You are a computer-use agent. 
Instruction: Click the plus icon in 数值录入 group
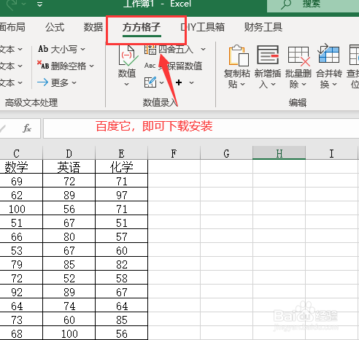[x=179, y=82]
